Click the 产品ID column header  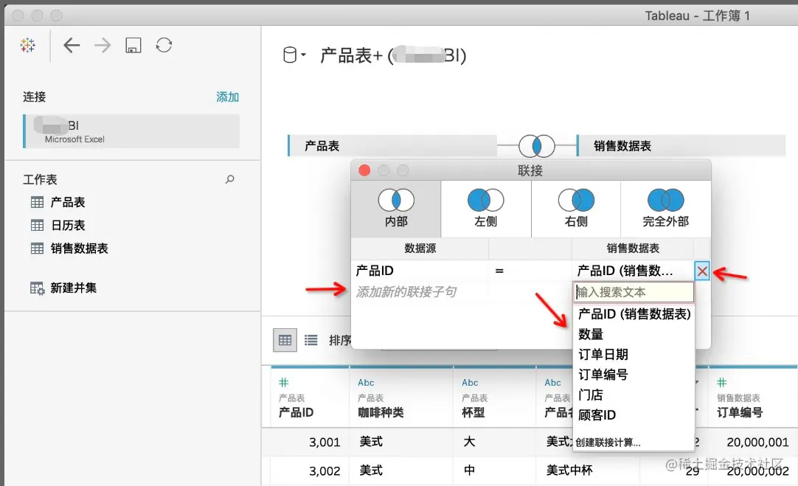click(x=296, y=412)
